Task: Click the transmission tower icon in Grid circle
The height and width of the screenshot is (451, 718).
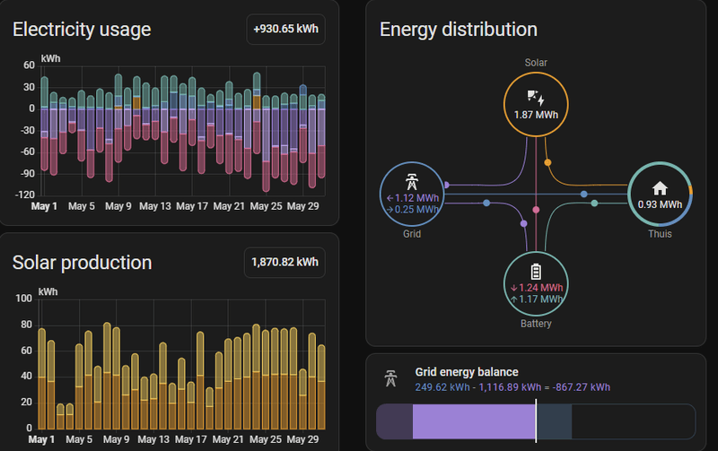Action: [412, 182]
